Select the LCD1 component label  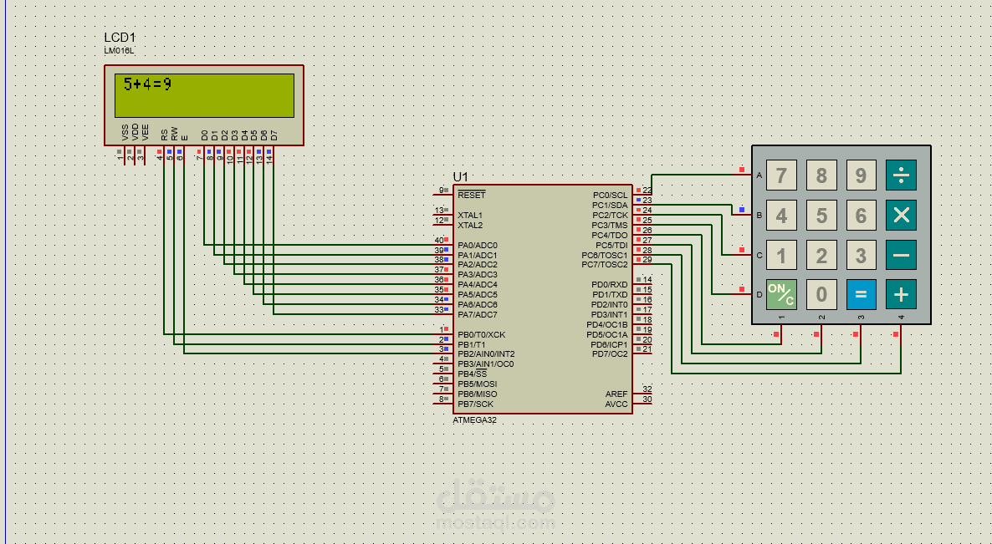(x=120, y=38)
